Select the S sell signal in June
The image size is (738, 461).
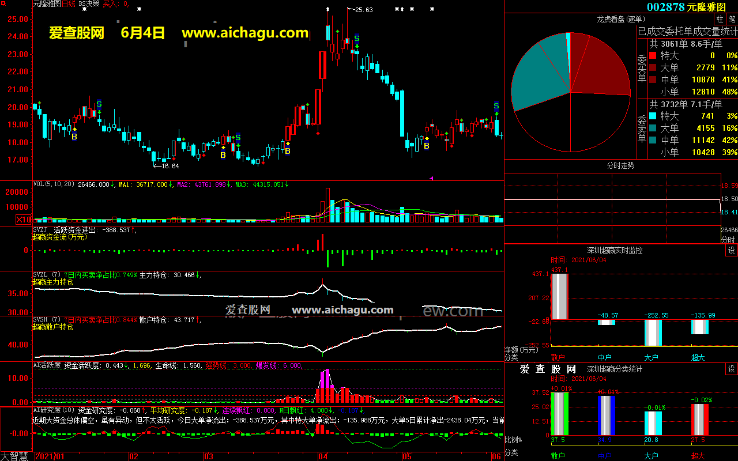coord(496,106)
